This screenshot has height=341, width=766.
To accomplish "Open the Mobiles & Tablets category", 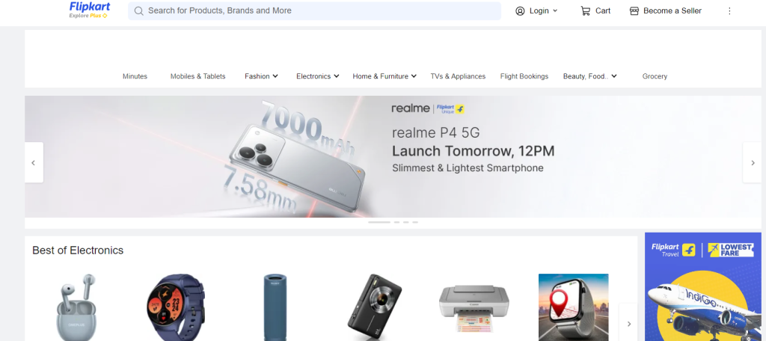I will (197, 76).
